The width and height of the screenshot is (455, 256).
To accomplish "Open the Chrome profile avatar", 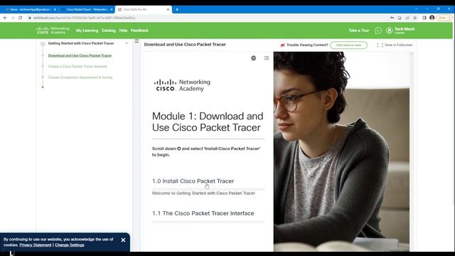I will [x=432, y=18].
